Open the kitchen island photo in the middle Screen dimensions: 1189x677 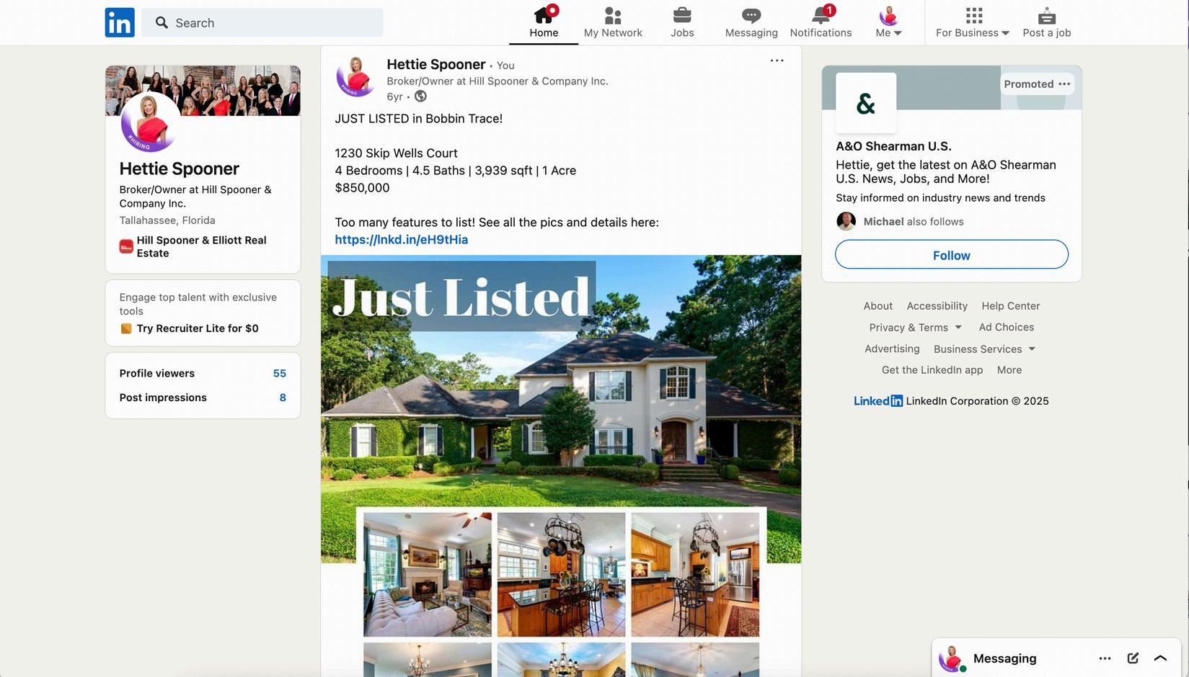[561, 575]
